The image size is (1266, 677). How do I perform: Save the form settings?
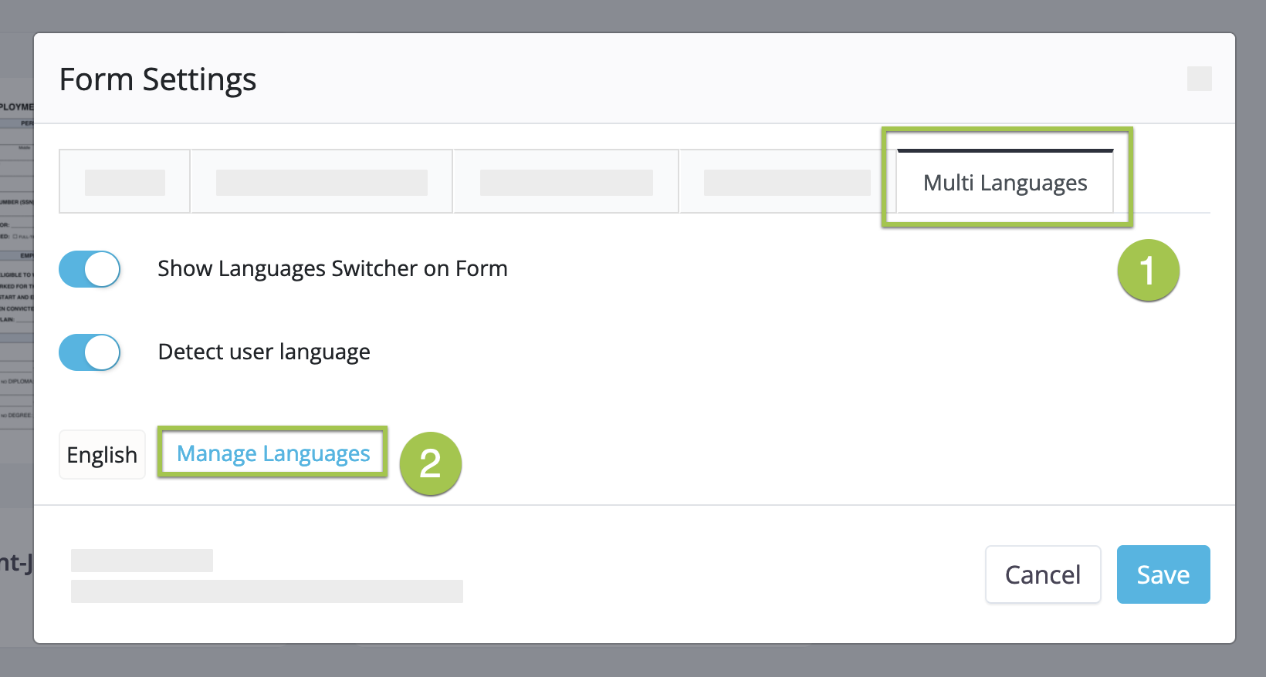[x=1163, y=574]
